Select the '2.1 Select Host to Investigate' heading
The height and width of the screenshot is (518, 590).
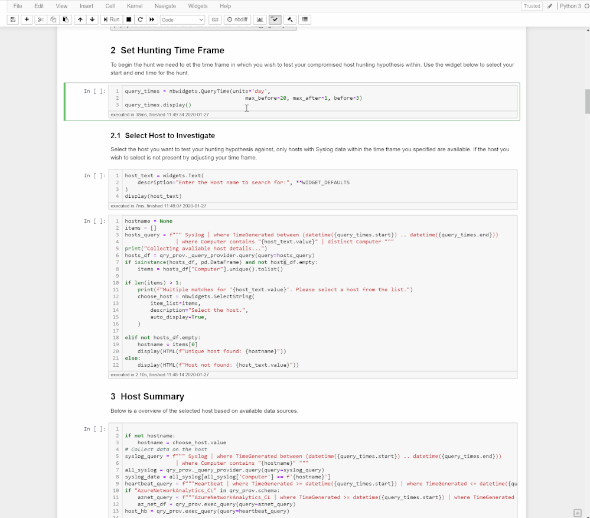162,136
